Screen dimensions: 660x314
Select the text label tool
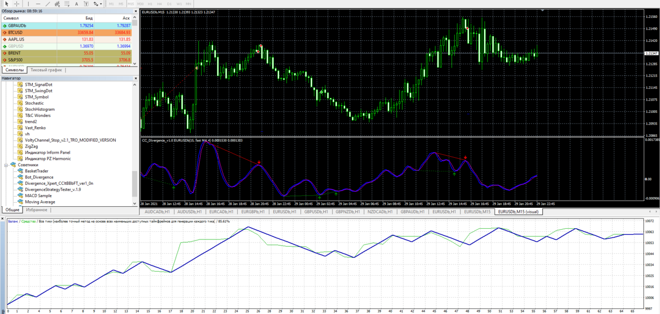(x=86, y=4)
